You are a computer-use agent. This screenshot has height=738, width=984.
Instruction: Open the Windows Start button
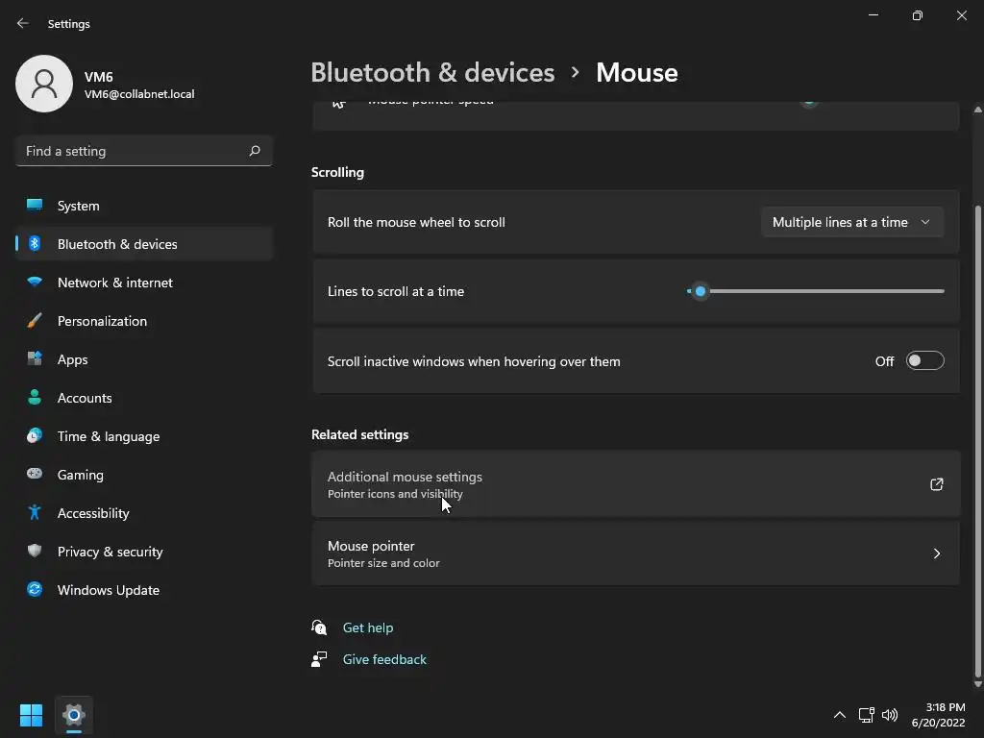pos(31,715)
